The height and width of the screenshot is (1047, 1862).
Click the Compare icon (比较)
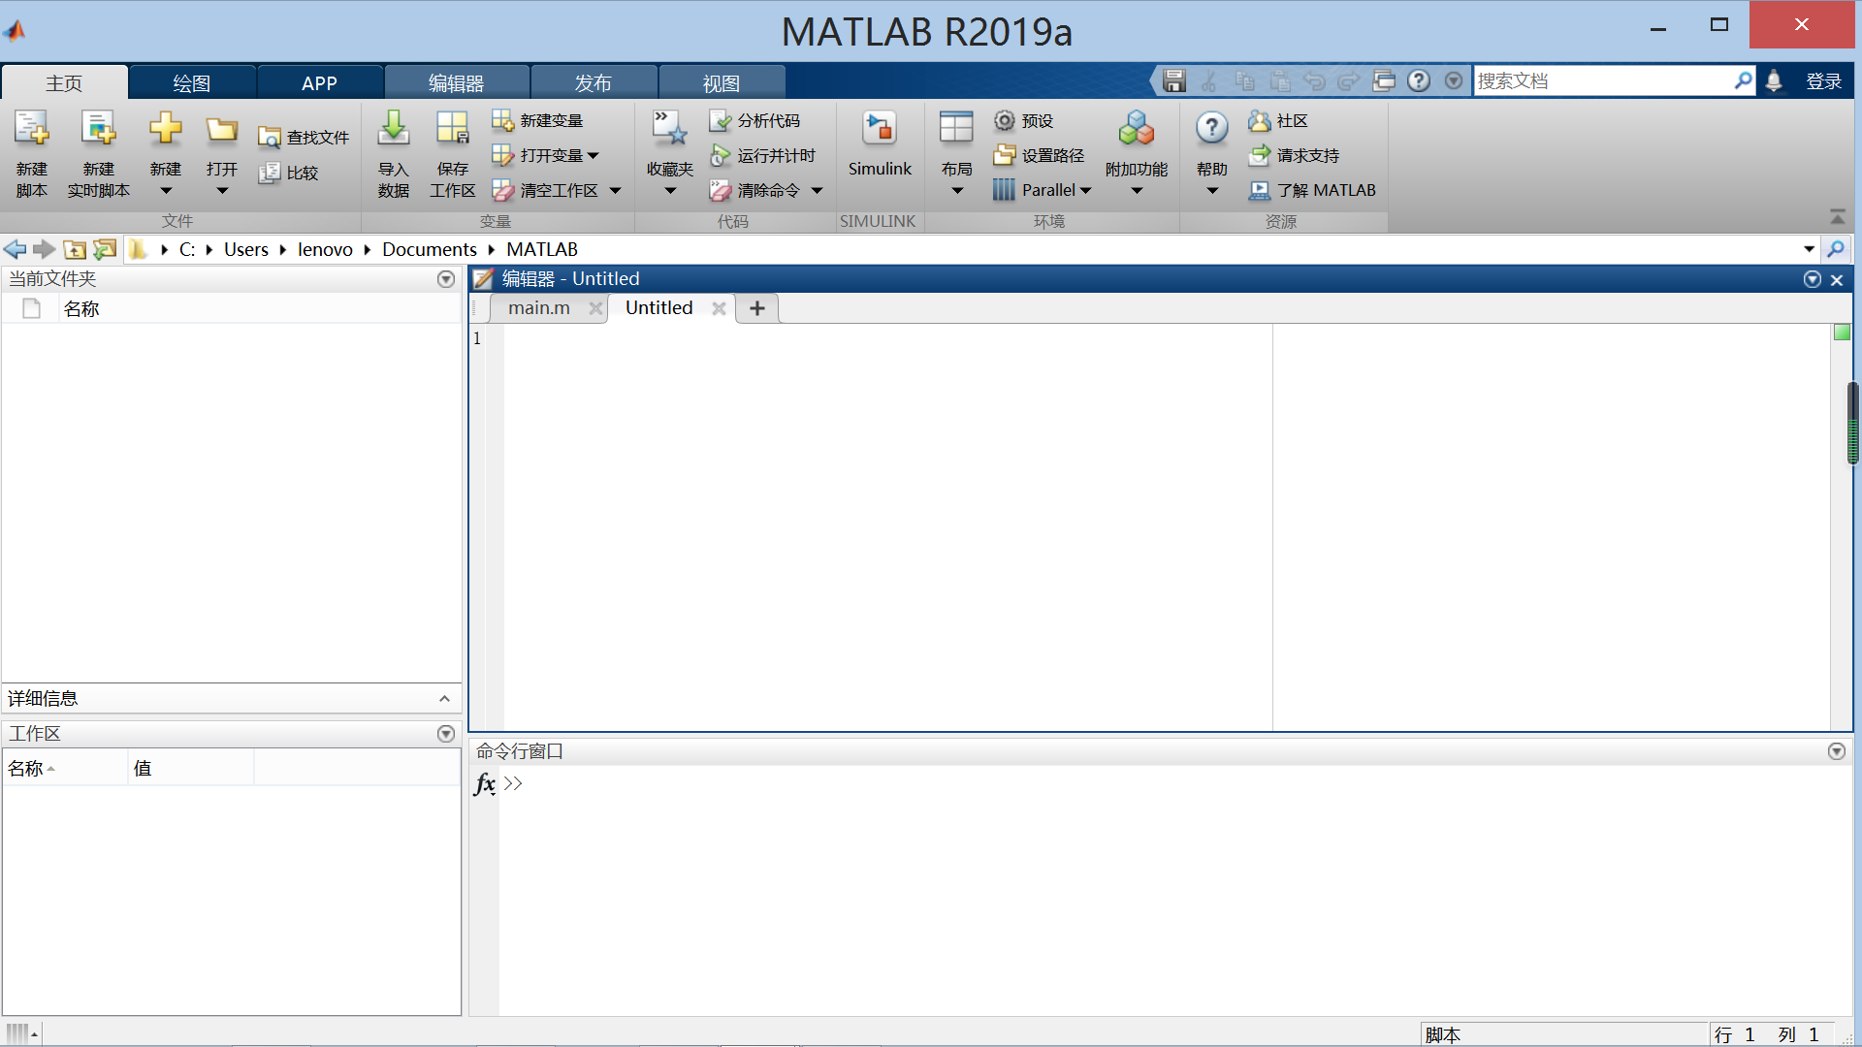(x=270, y=173)
